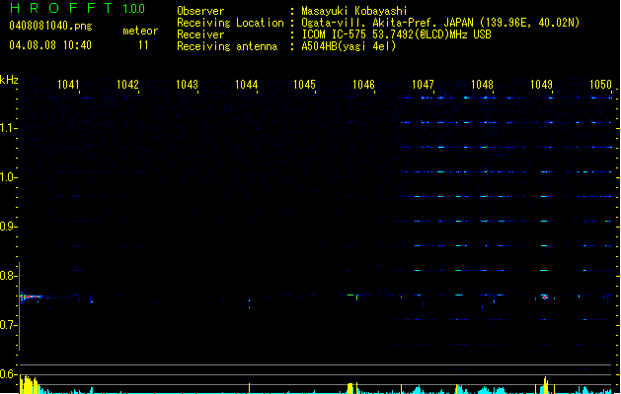Click the 1041 time axis marker
This screenshot has width=621, height=394.
tap(68, 85)
